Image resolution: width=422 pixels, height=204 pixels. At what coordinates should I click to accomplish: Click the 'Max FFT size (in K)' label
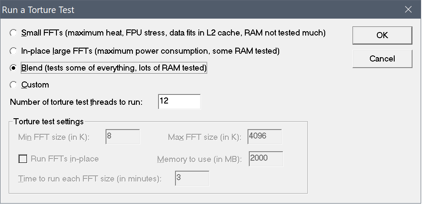pyautogui.click(x=204, y=137)
